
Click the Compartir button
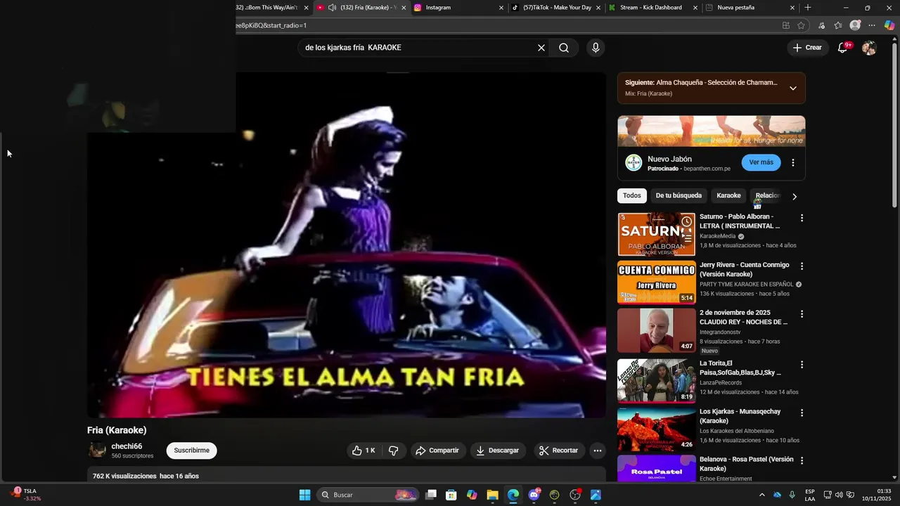[x=437, y=450]
